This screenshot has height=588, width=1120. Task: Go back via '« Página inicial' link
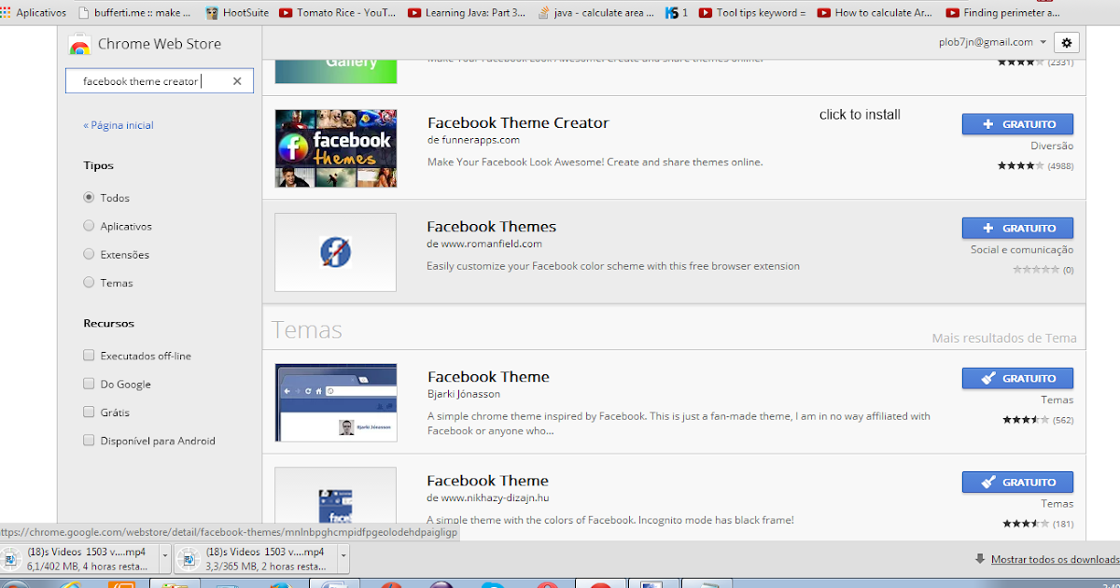pos(119,124)
